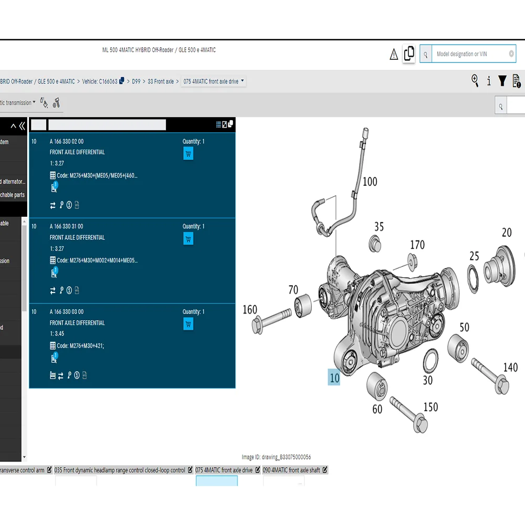This screenshot has height=525, width=525.
Task: Click the sidebar scroll down arrow
Action: [24, 457]
